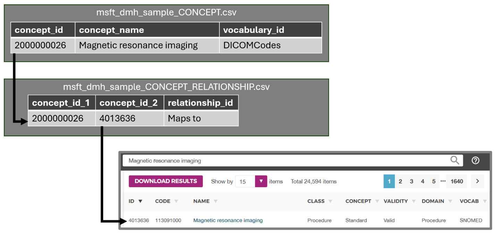
Task: Switch to results page 2
Action: [400, 181]
